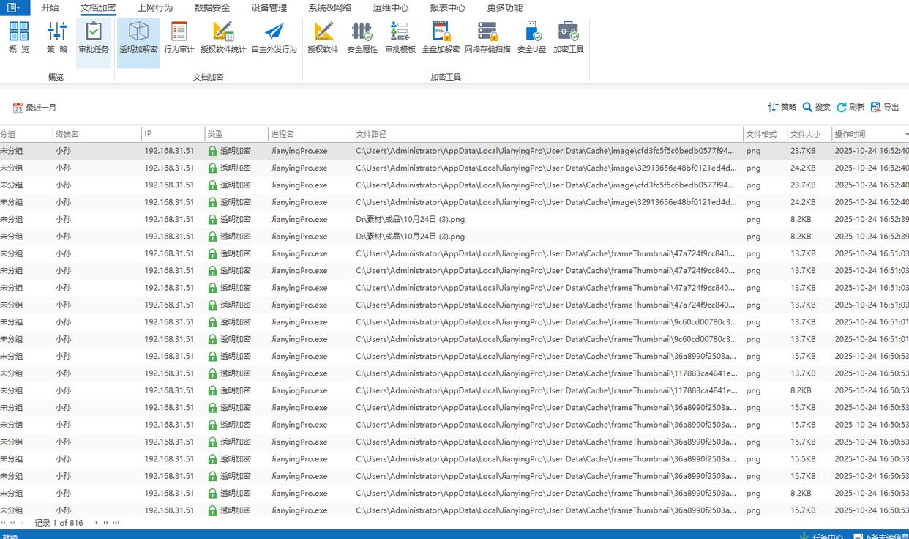The height and width of the screenshot is (539, 909).
Task: Open the 概览 overview icon in ribbon
Action: pyautogui.click(x=19, y=37)
